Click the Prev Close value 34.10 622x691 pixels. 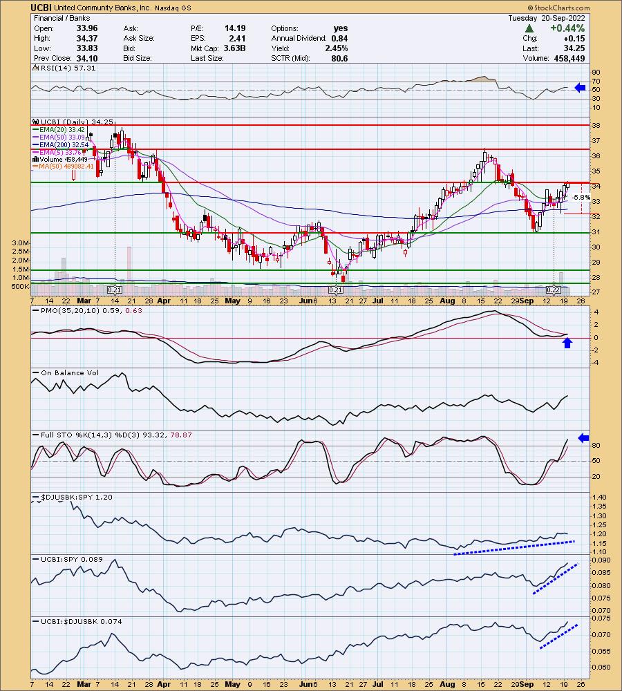tap(87, 58)
